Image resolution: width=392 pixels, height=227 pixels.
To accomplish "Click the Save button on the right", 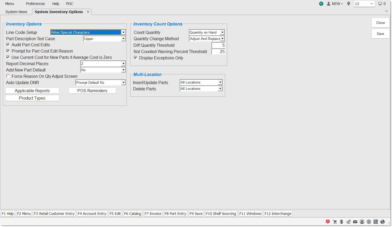I will pyautogui.click(x=380, y=34).
